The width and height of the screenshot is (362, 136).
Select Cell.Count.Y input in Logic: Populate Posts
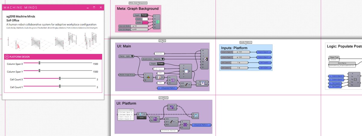point(335,86)
